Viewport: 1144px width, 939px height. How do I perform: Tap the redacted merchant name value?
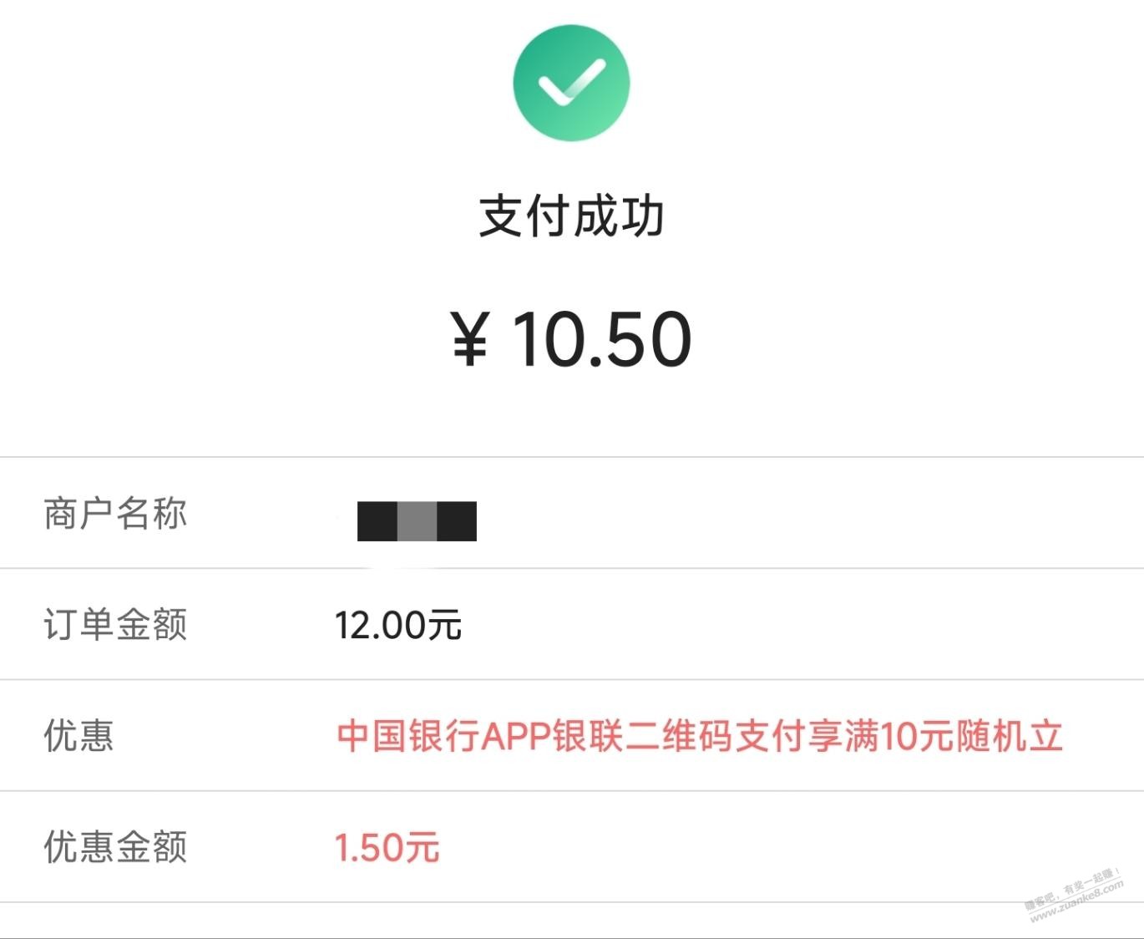pos(417,521)
